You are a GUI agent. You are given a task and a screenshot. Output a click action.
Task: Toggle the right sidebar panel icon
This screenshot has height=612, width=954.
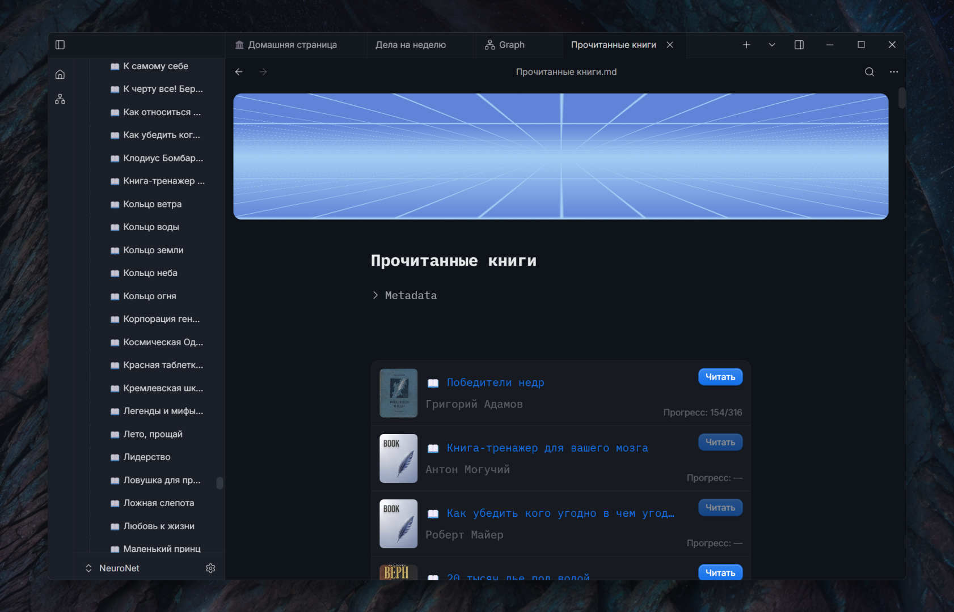point(799,45)
